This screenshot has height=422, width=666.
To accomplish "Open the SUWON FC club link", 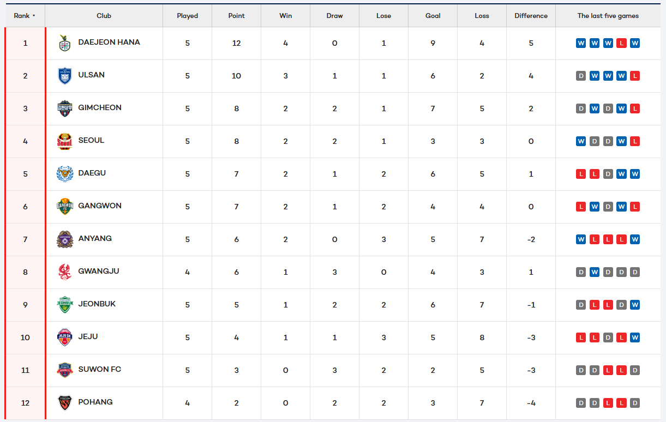I will [x=100, y=369].
